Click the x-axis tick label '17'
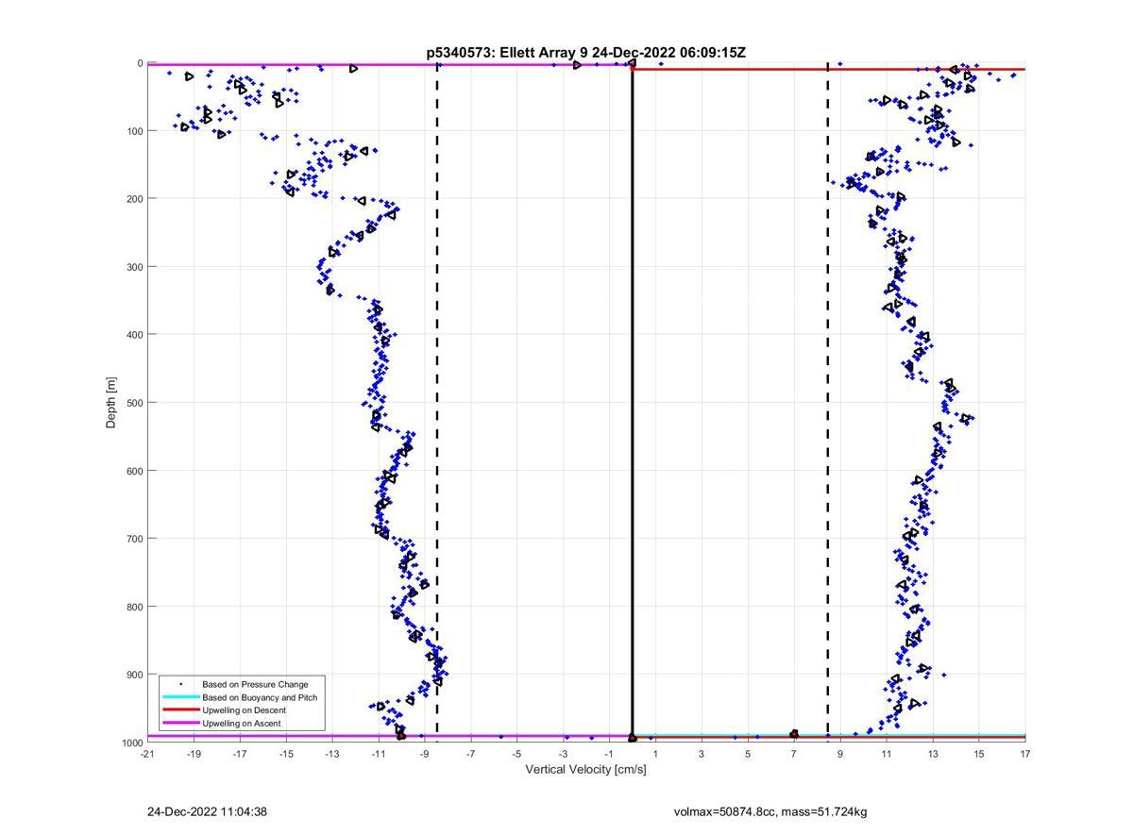This screenshot has height=835, width=1133. tap(1025, 754)
